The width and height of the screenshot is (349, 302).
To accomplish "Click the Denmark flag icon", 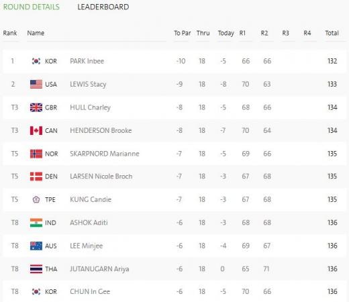I will (x=36, y=177).
